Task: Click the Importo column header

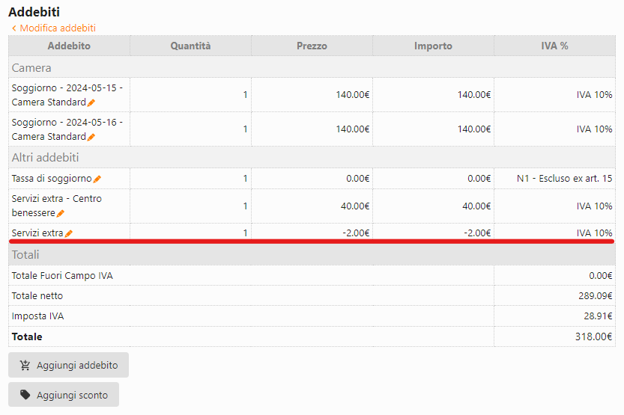Action: click(433, 46)
